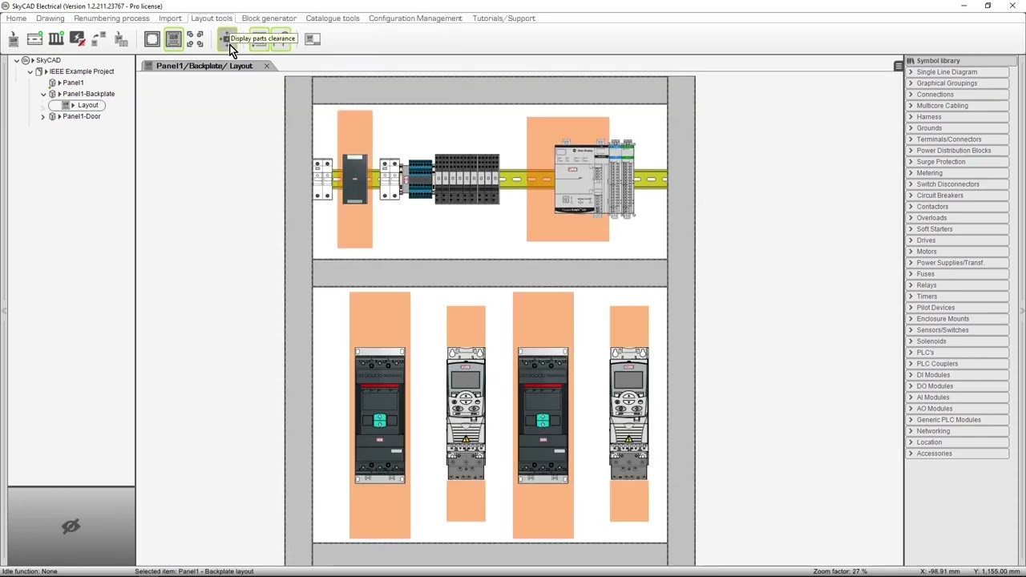The width and height of the screenshot is (1026, 577).
Task: Click the Panel1 cube icon in tree
Action: (x=53, y=83)
